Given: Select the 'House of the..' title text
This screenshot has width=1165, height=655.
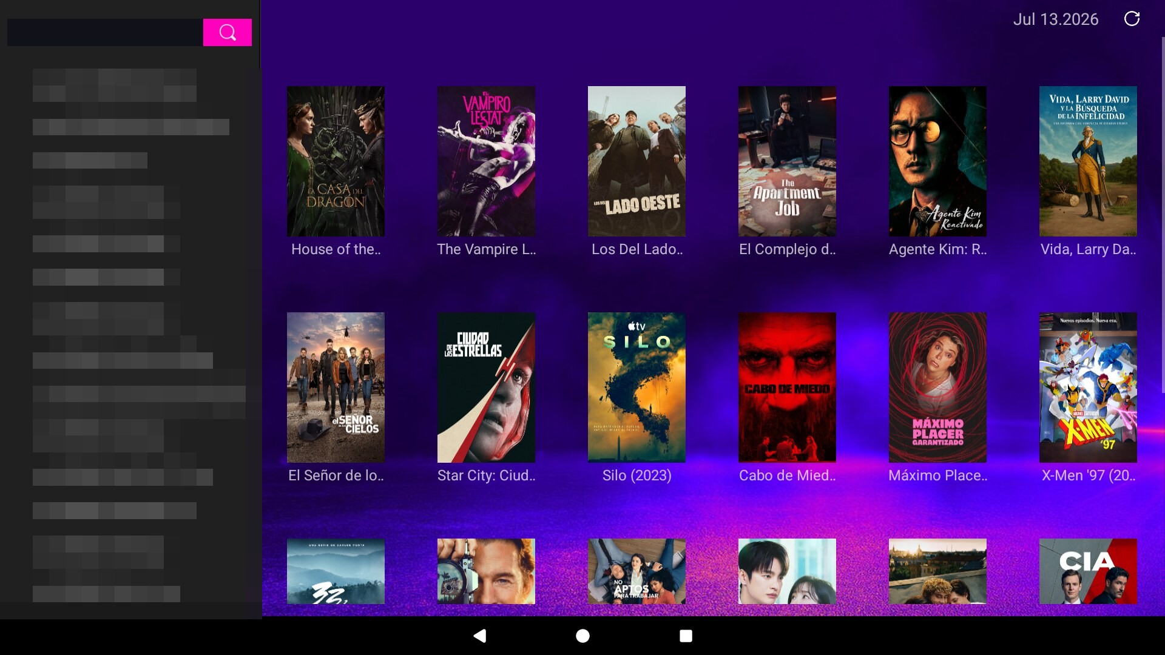Looking at the screenshot, I should pos(336,249).
